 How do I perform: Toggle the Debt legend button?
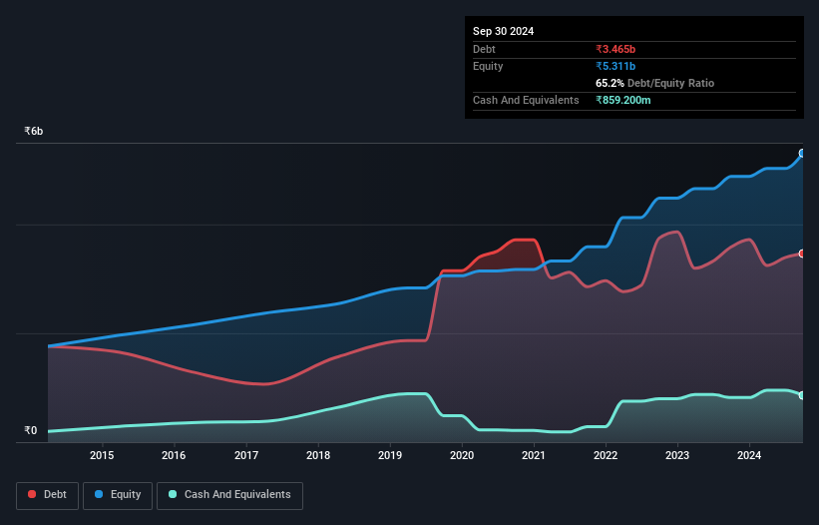tap(48, 495)
